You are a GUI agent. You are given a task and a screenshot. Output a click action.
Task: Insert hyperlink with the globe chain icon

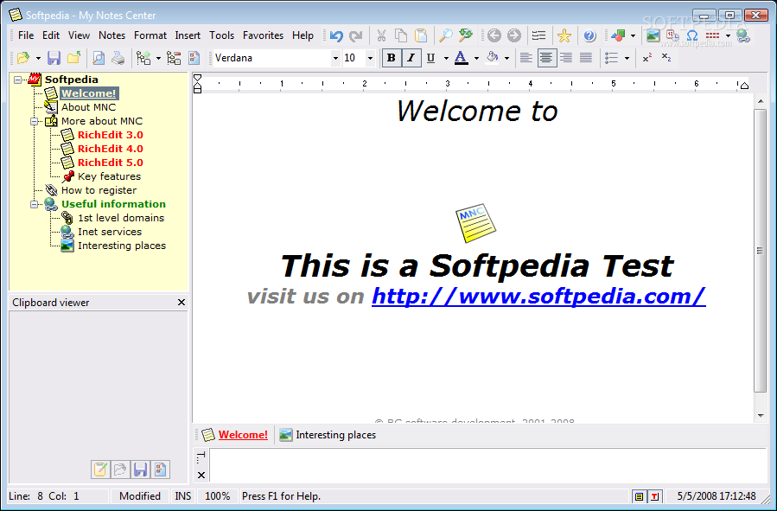click(x=742, y=35)
